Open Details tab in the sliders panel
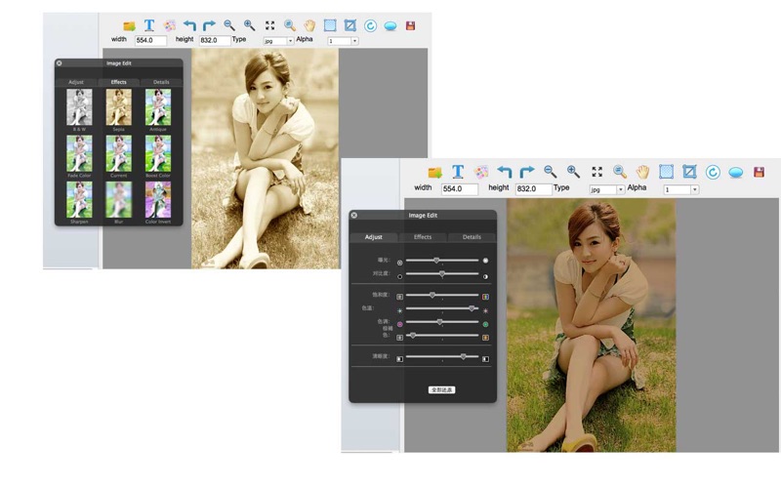This screenshot has height=488, width=781. tap(472, 237)
